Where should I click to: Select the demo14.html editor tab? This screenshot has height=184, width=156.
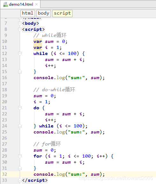(20, 4)
